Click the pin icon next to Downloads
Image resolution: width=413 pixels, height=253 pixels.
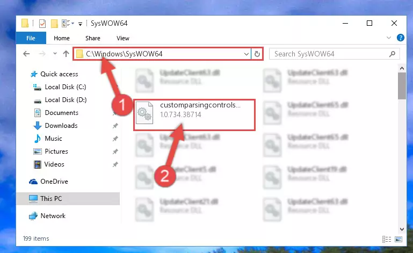(x=115, y=126)
